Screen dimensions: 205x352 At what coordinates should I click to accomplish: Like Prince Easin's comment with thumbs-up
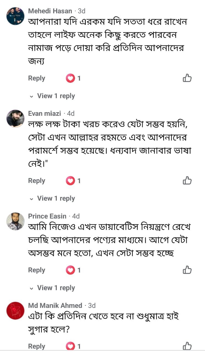pos(187,270)
